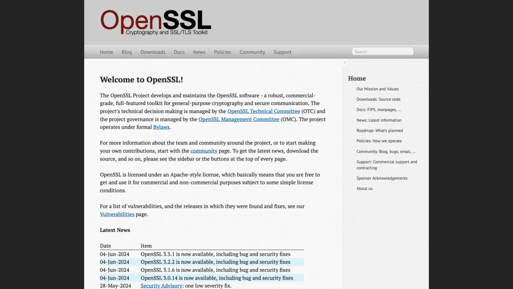Click the OpenSSL logo in the header

click(156, 22)
